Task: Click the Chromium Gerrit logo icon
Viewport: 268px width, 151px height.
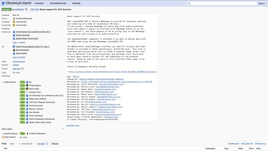Action: [3, 3]
